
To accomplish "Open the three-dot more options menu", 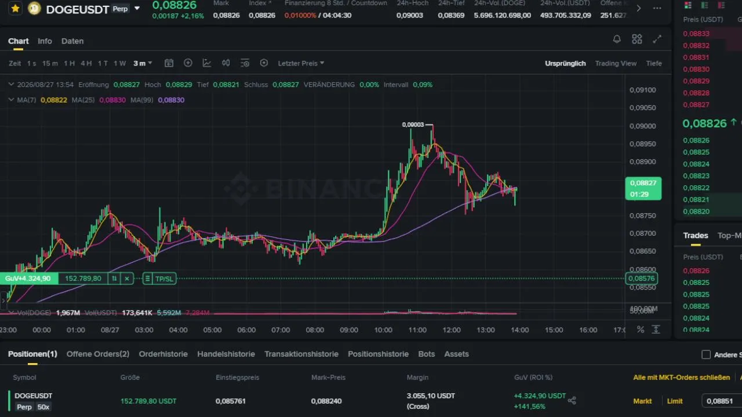I will coord(657,8).
